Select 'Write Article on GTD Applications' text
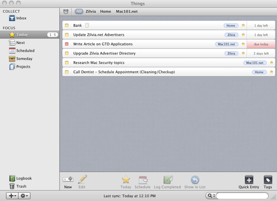 [x=103, y=44]
